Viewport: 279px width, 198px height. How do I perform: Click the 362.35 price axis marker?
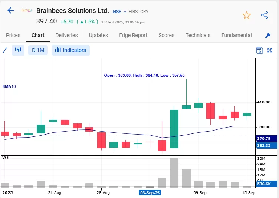point(266,145)
